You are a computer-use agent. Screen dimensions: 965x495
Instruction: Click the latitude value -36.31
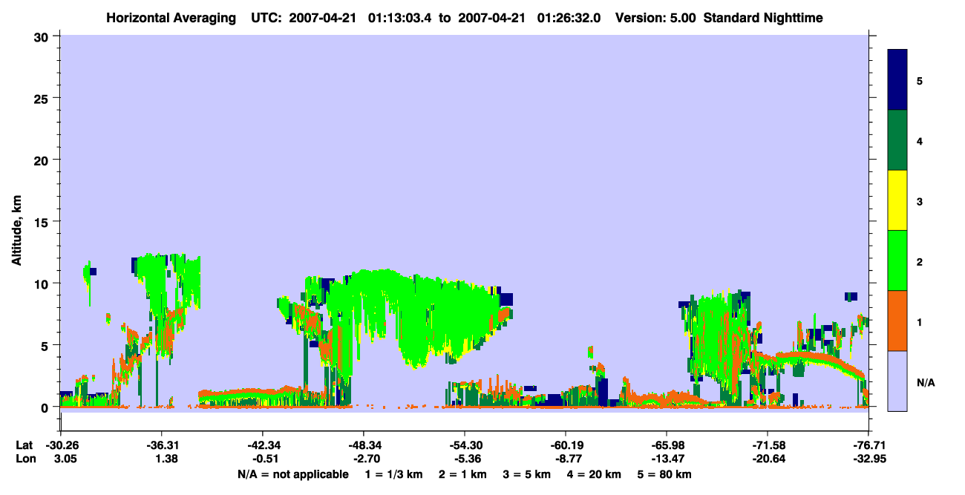pos(161,445)
